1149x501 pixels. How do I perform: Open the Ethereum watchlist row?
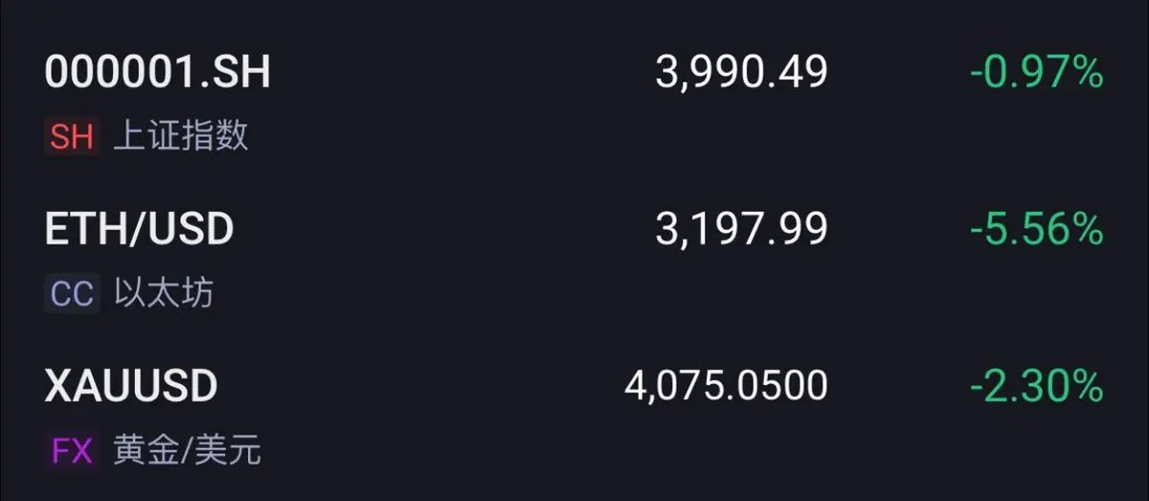574,261
